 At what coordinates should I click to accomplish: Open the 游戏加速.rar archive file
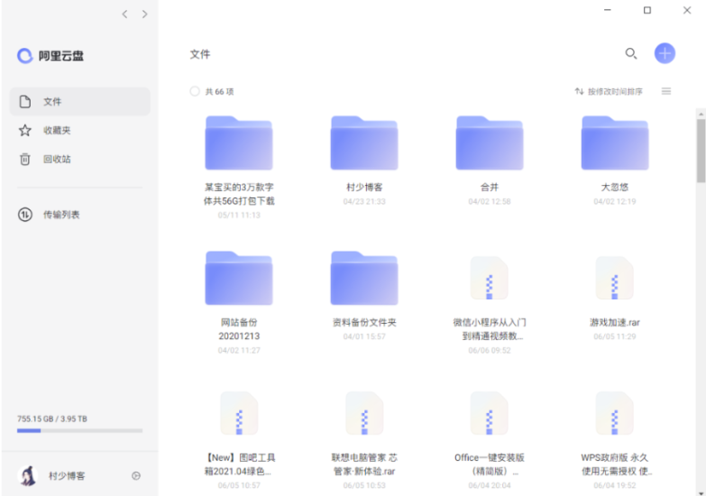pos(615,280)
